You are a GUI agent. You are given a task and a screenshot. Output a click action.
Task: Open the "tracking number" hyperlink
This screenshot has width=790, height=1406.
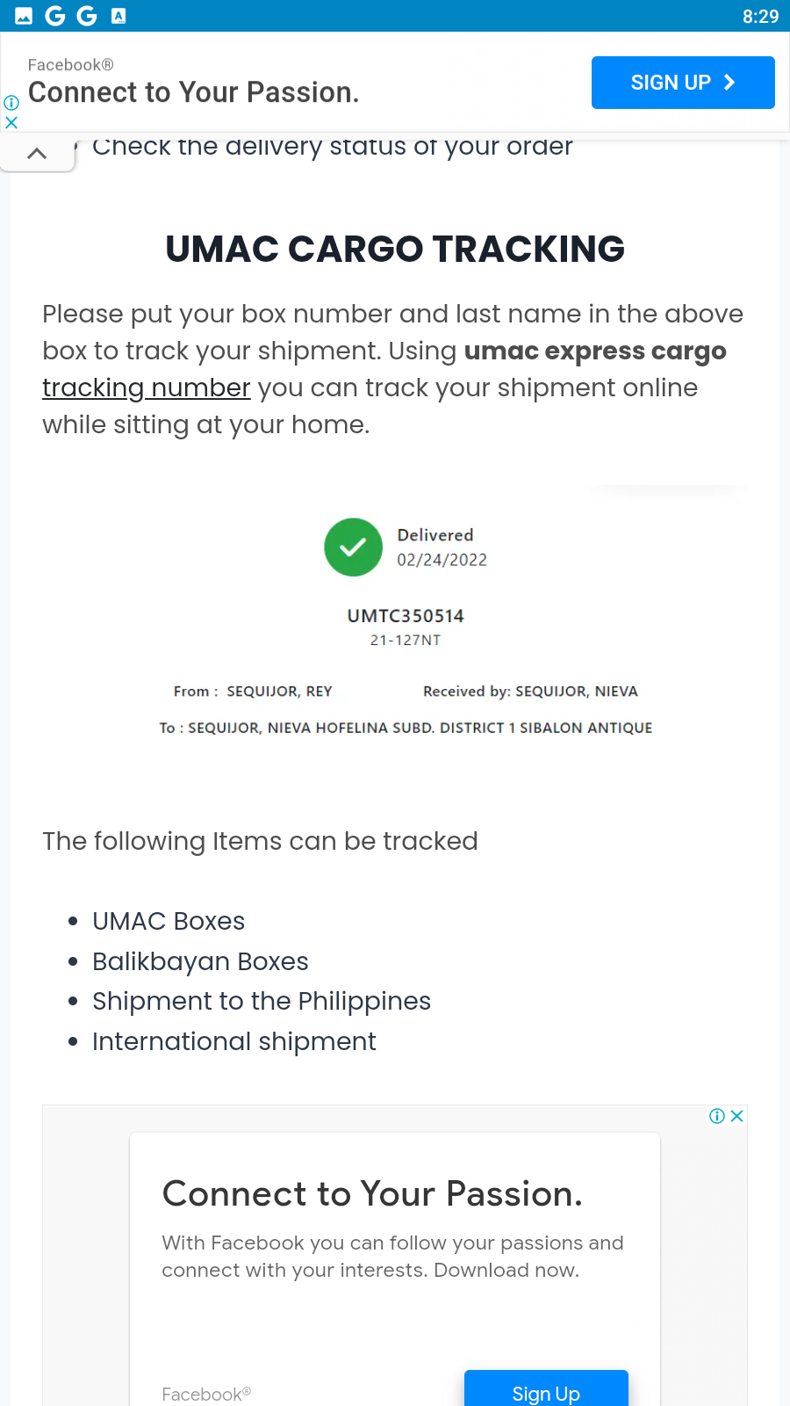tap(147, 388)
